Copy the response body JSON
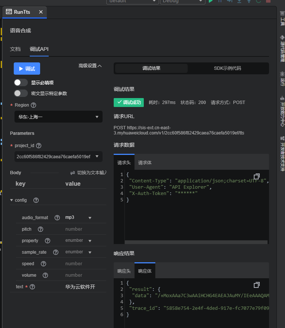 256,285
